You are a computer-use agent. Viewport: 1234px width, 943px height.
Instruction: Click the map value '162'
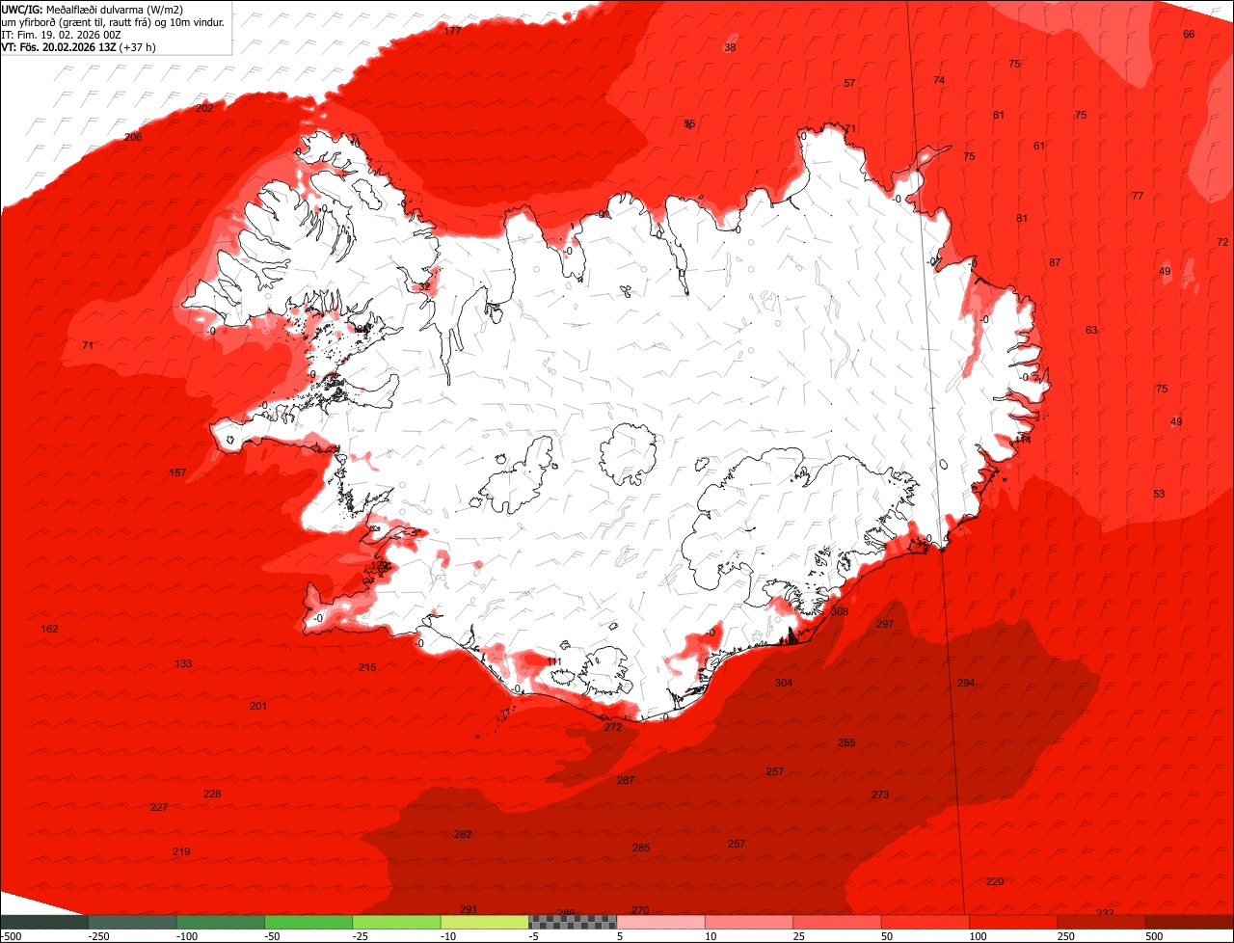[x=49, y=629]
